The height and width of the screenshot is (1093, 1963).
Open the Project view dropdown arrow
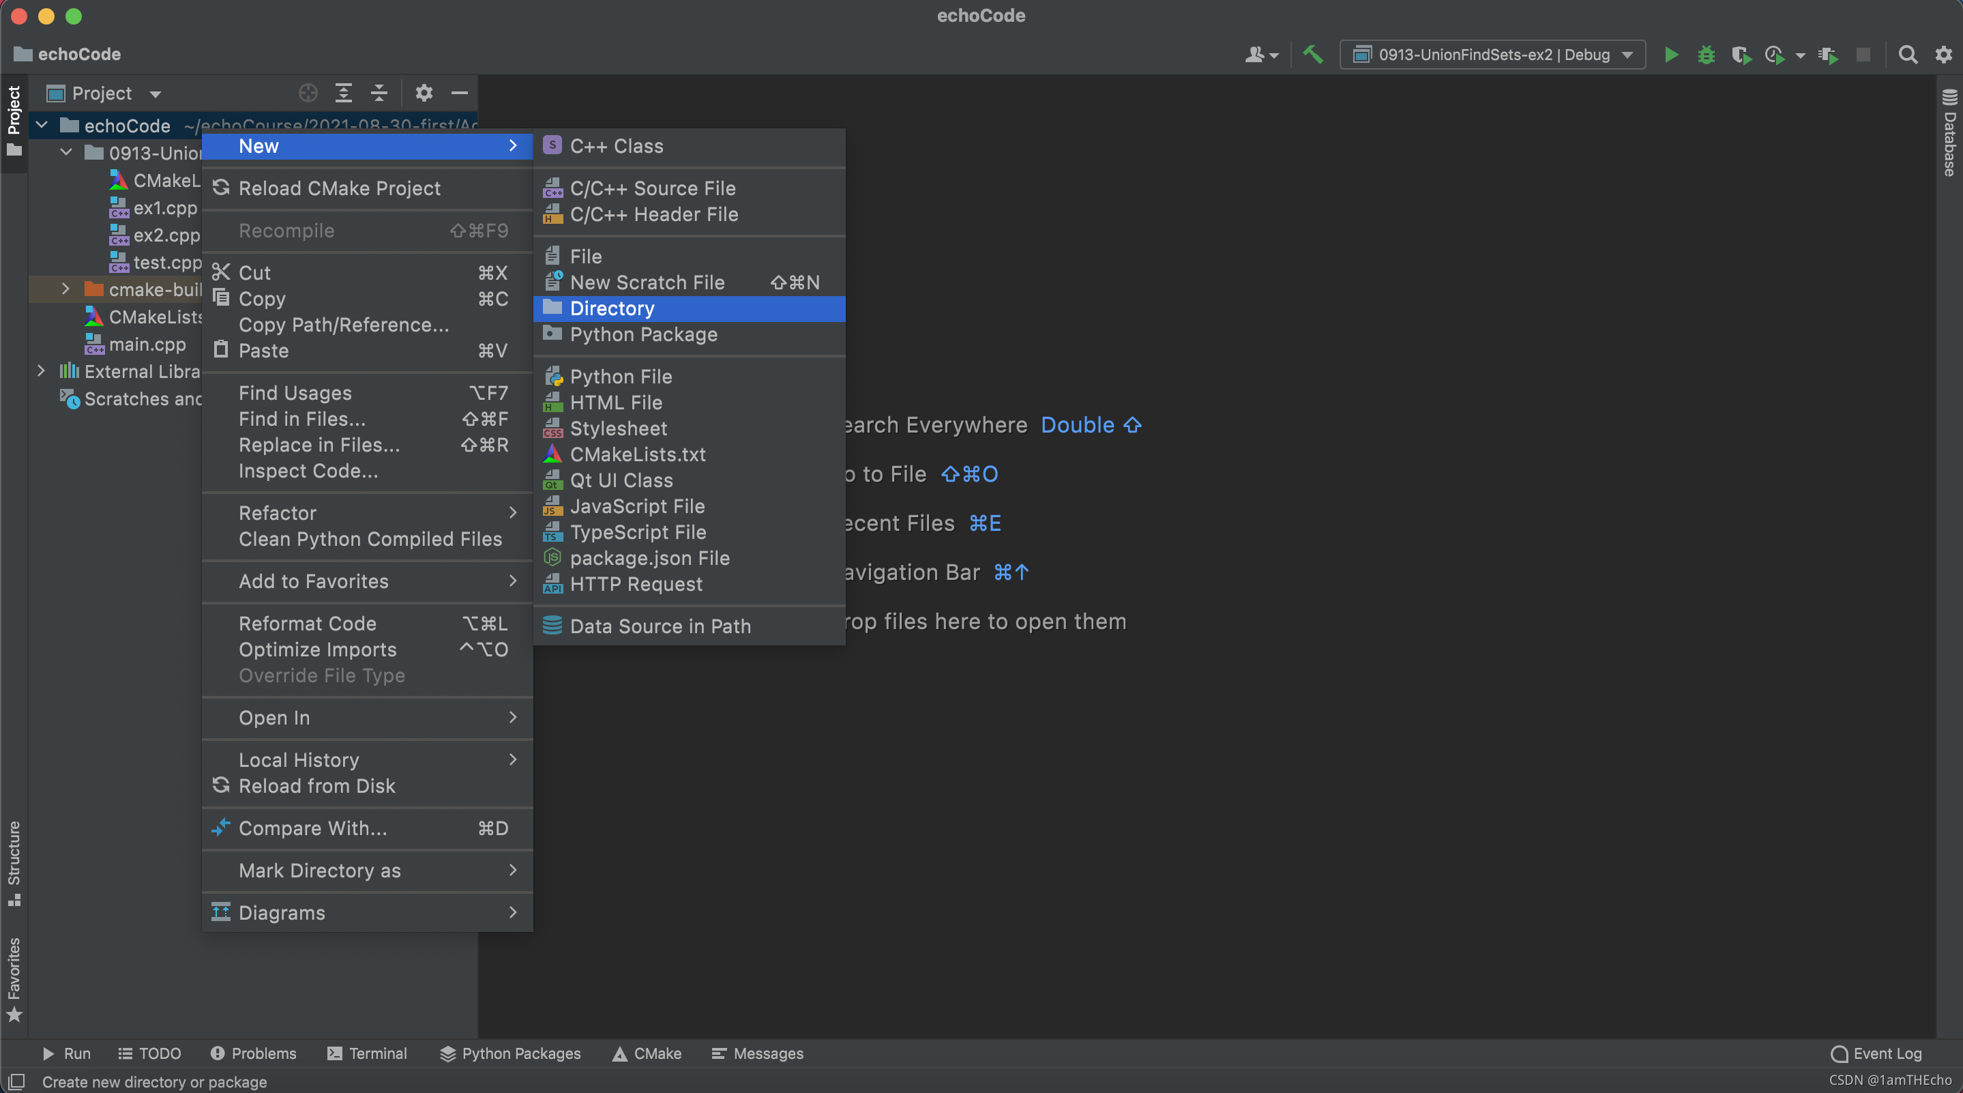[156, 93]
